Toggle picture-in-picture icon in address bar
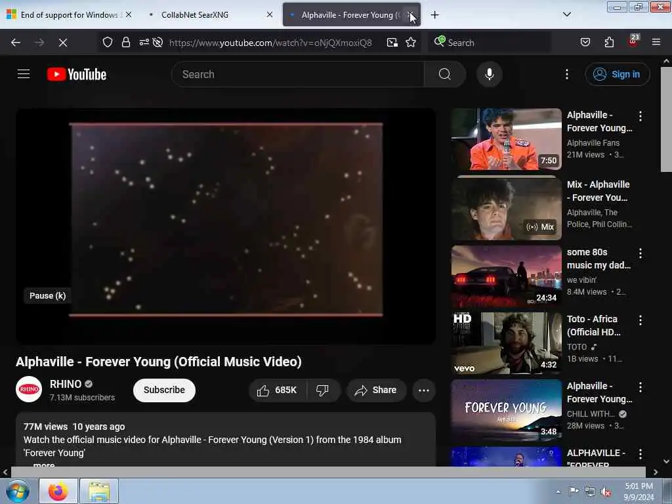Screen dimensions: 672x504 pos(392,43)
